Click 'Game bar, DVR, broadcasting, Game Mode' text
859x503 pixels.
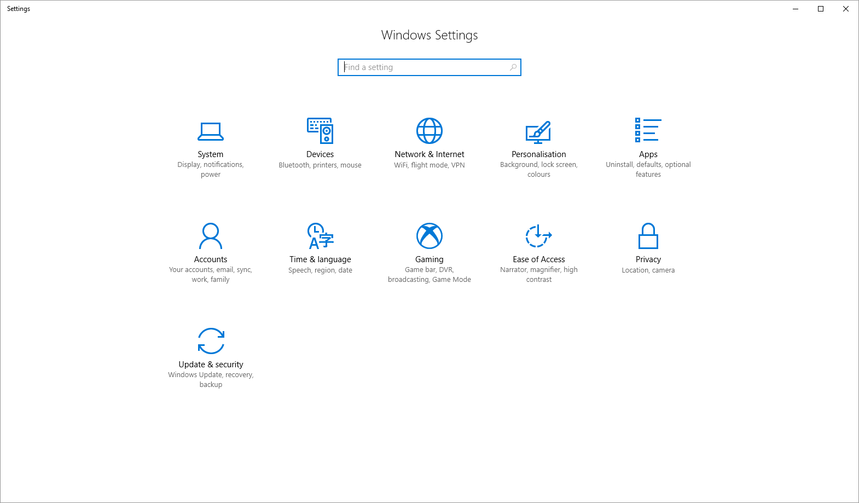tap(429, 274)
